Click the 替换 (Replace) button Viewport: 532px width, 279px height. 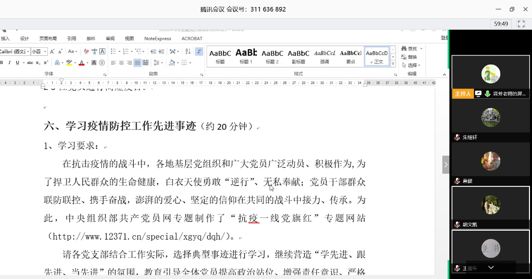[x=411, y=57]
